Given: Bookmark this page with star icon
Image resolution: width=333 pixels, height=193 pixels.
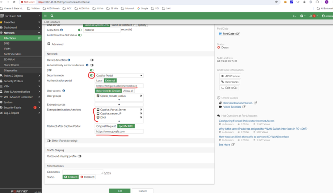Looking at the screenshot, I should [276, 2].
